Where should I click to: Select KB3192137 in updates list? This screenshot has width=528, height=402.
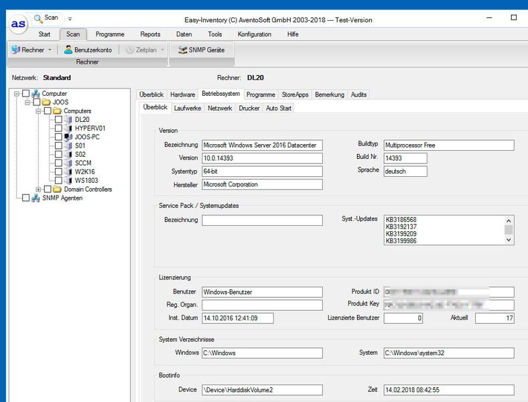[x=401, y=226]
